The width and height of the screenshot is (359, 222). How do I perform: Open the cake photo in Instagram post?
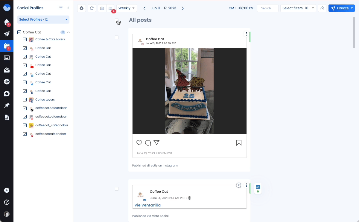(x=189, y=91)
